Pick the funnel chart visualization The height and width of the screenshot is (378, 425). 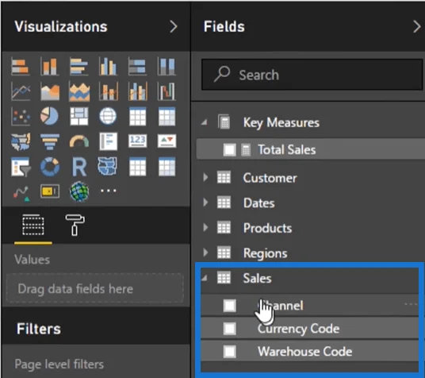(x=49, y=141)
